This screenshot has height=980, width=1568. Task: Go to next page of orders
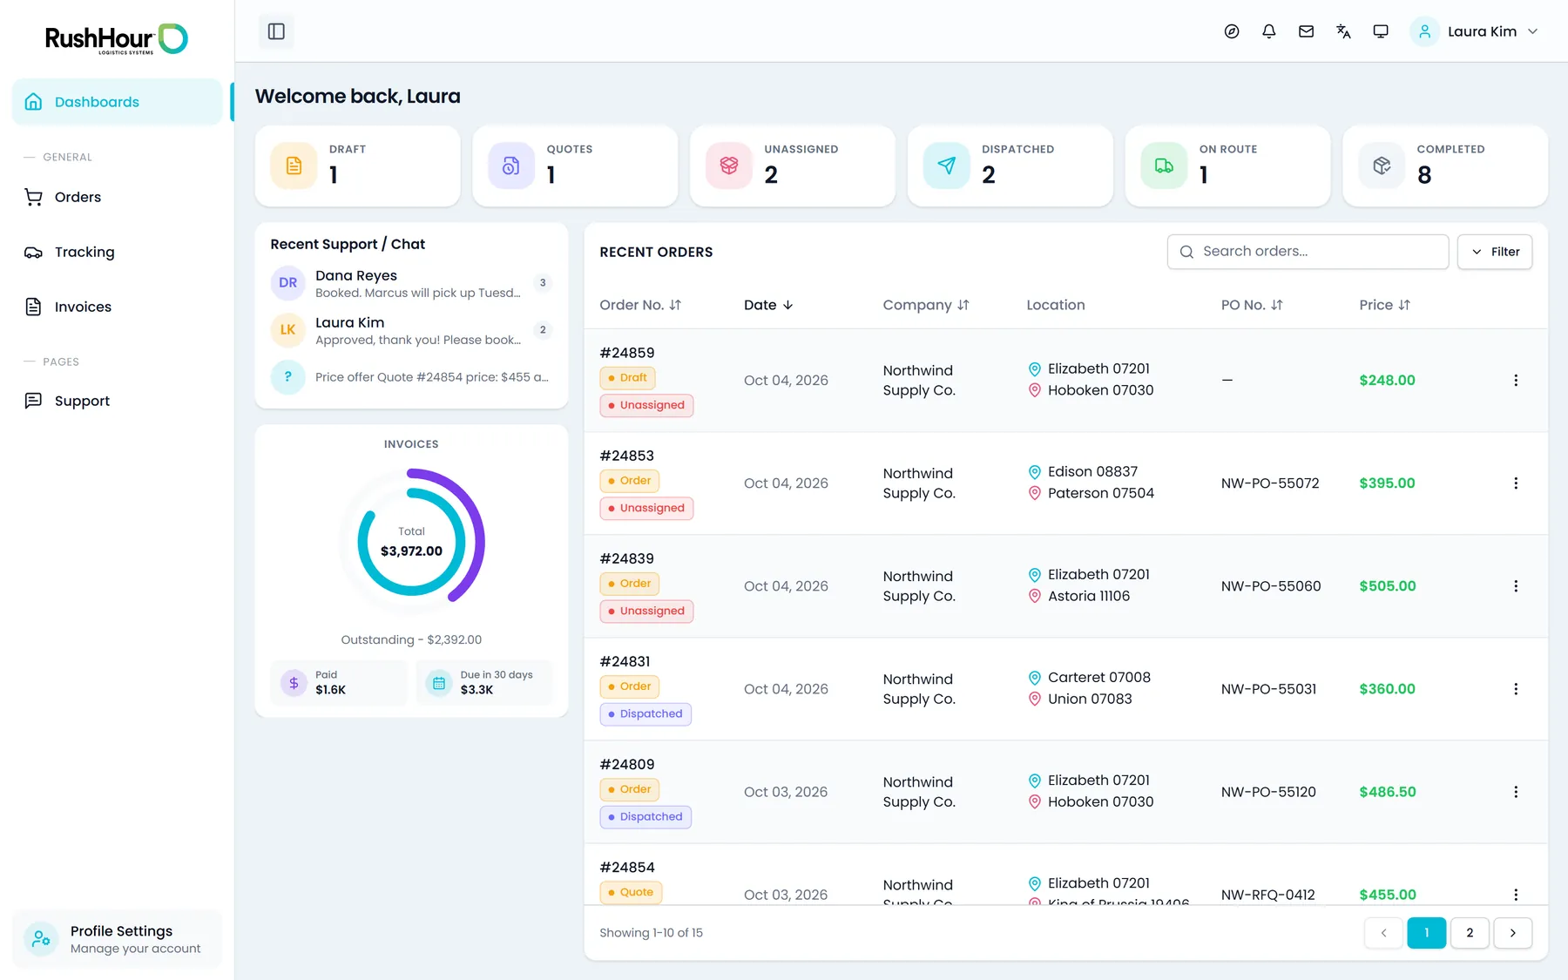(1513, 933)
